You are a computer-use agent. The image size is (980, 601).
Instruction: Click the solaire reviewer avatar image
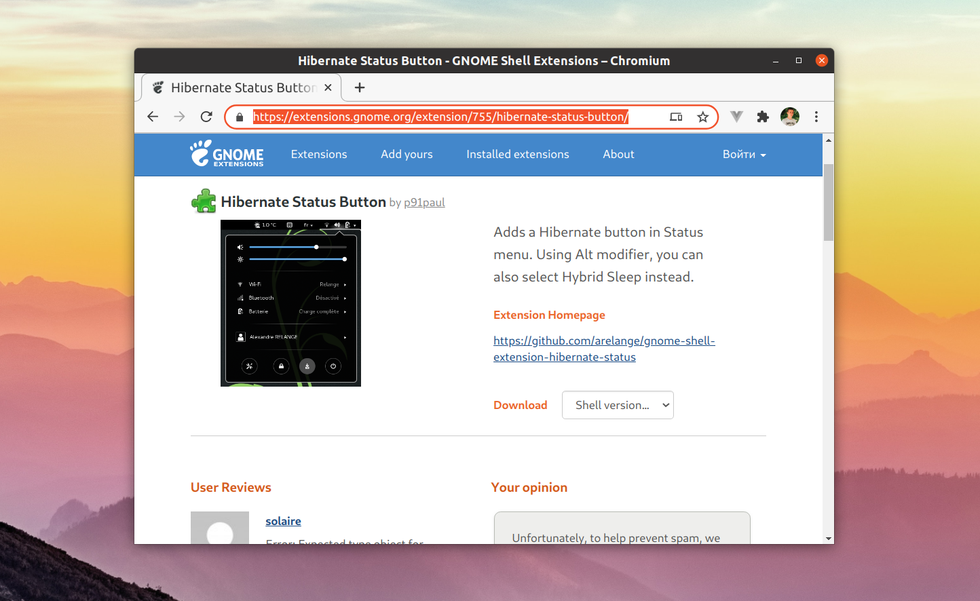(220, 528)
